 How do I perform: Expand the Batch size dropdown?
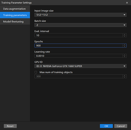pos(80,25)
